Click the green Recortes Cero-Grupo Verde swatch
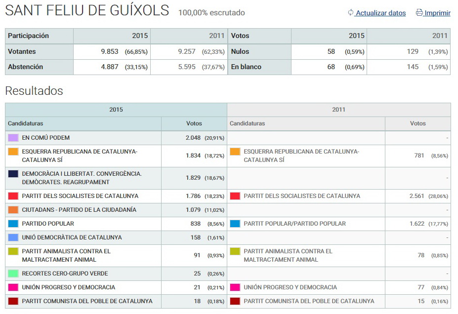 pyautogui.click(x=13, y=274)
